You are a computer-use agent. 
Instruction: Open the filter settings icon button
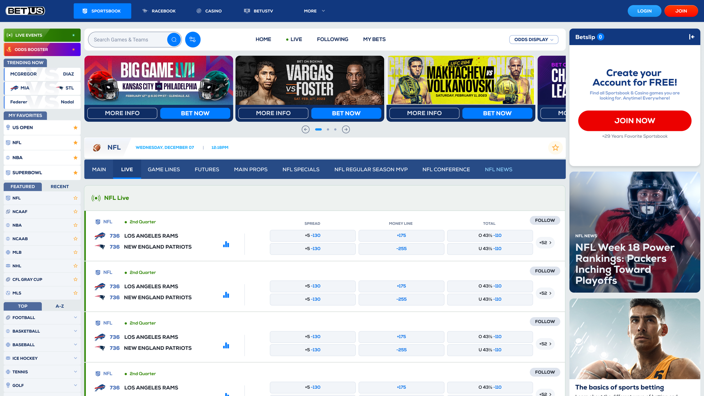193,39
